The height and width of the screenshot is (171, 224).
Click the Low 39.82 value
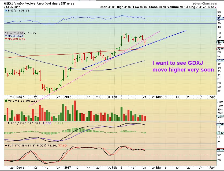tap(140, 7)
